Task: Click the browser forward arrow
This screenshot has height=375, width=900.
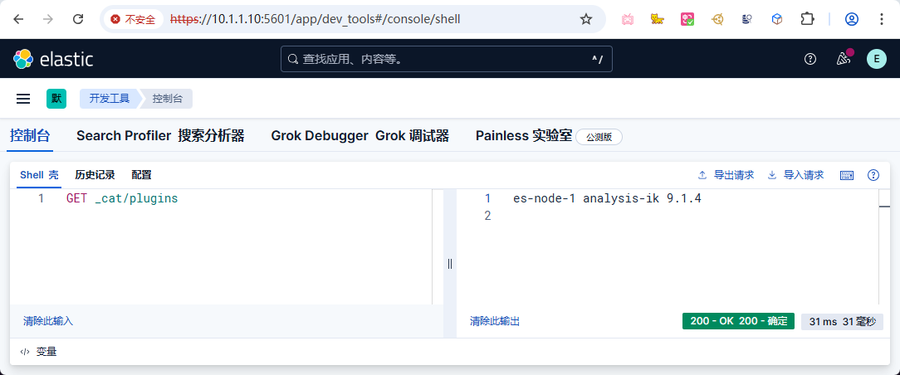Action: (x=49, y=19)
